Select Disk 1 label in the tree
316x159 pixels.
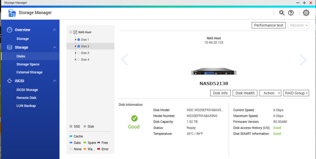[x=85, y=39]
